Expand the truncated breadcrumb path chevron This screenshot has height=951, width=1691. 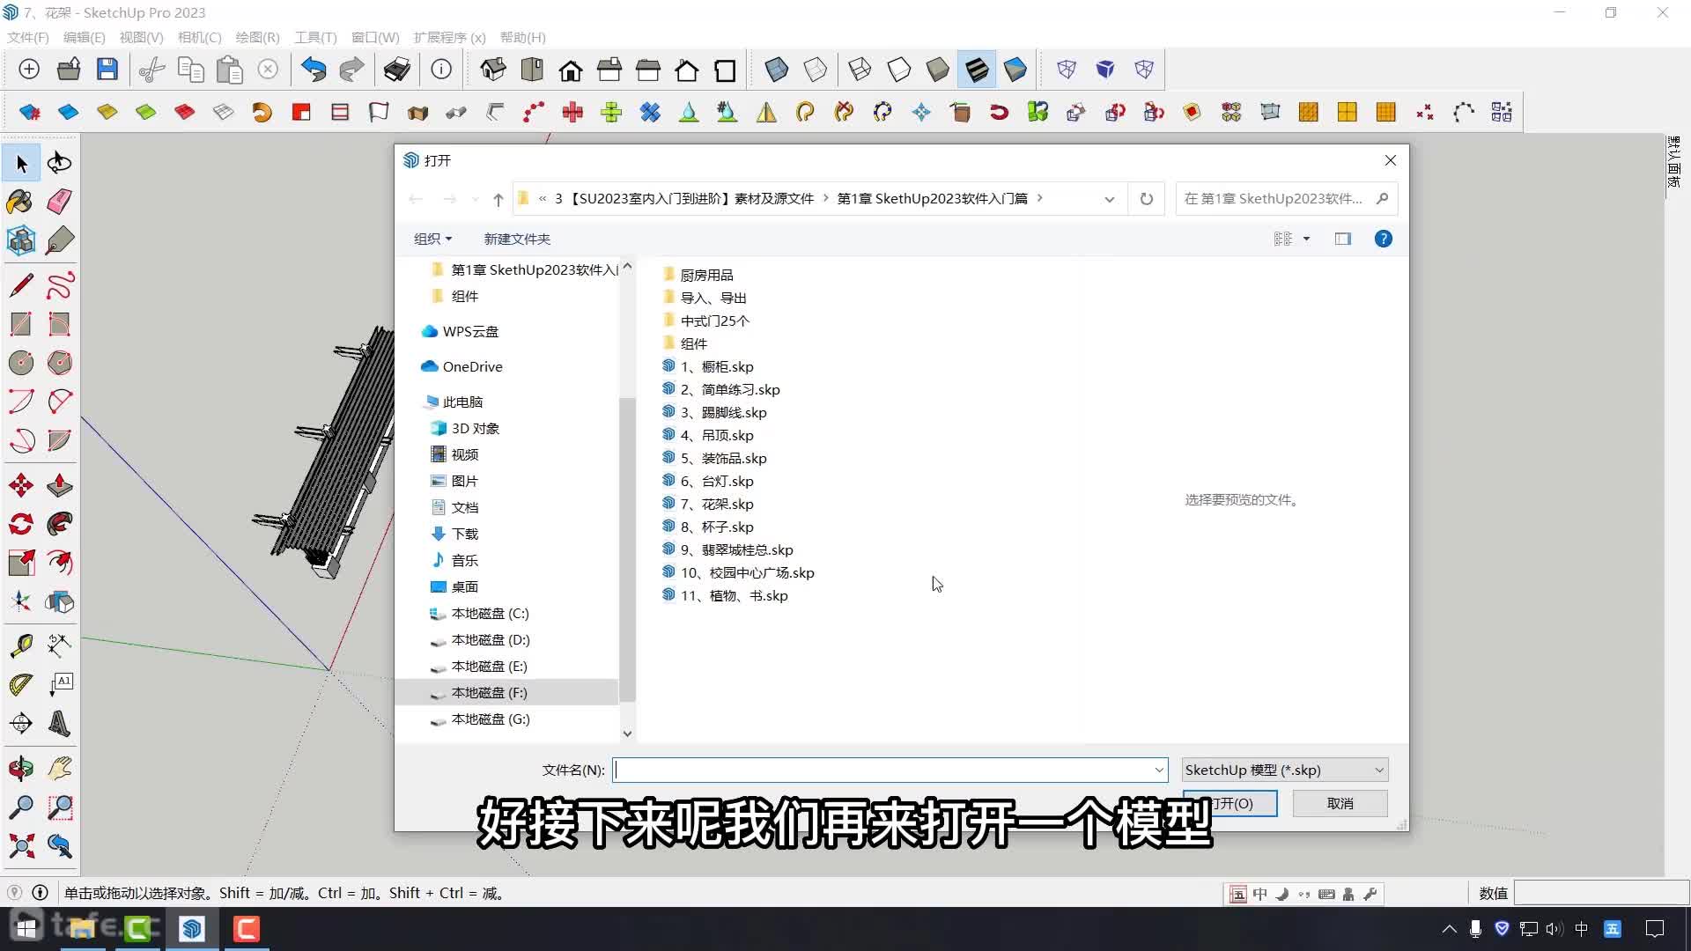coord(543,199)
